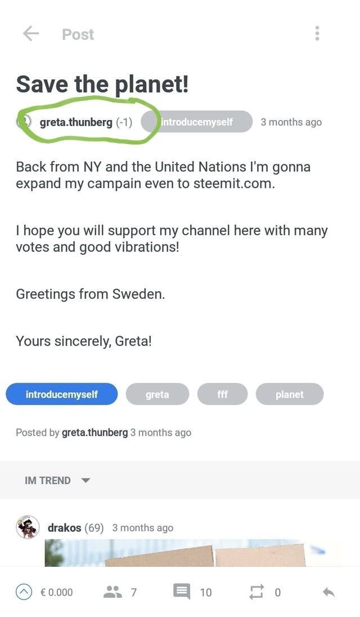Open the three-dot overflow menu
This screenshot has height=617, width=360.
[317, 34]
